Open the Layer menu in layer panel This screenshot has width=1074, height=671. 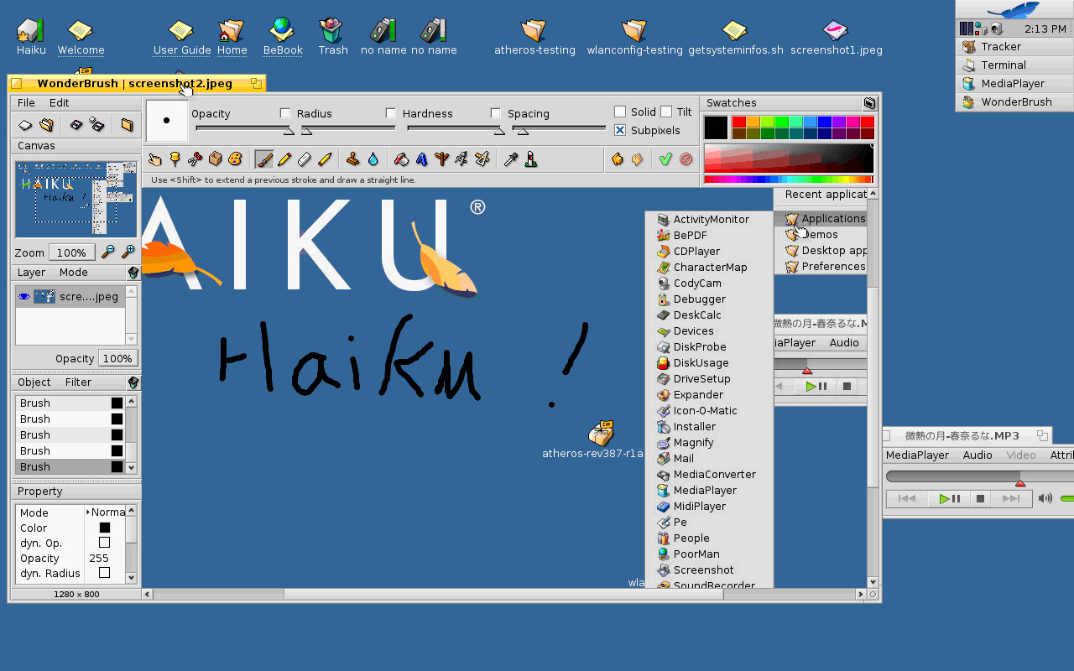pyautogui.click(x=31, y=273)
